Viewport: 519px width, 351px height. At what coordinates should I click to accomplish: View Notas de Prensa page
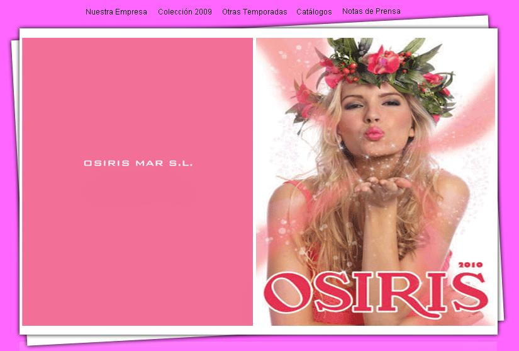tap(371, 11)
